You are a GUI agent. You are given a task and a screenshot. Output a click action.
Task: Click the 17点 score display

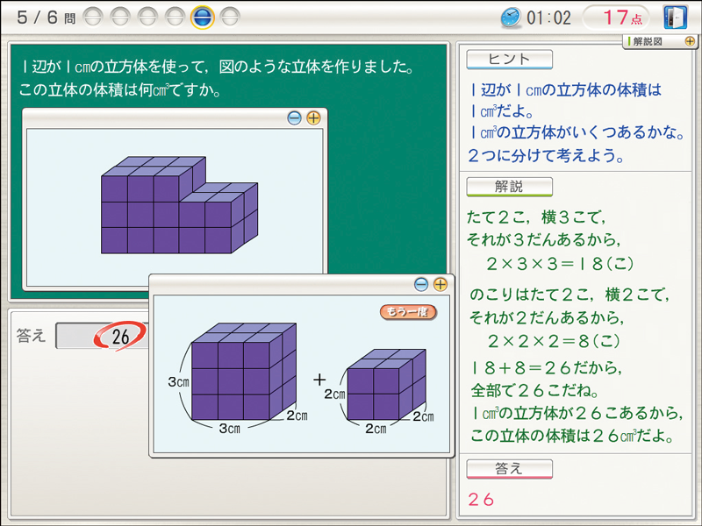pyautogui.click(x=617, y=17)
